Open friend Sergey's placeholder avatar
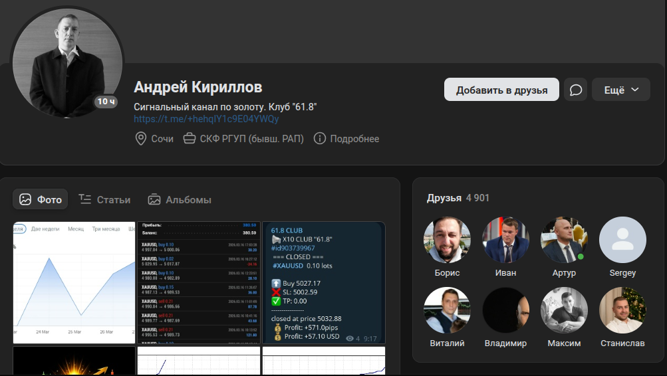 pos(622,240)
